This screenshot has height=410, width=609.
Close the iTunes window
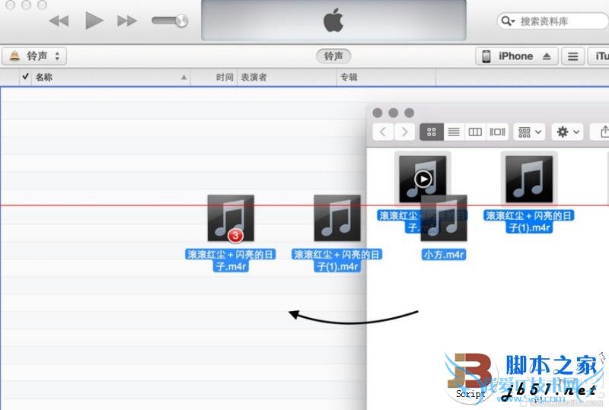click(x=11, y=5)
